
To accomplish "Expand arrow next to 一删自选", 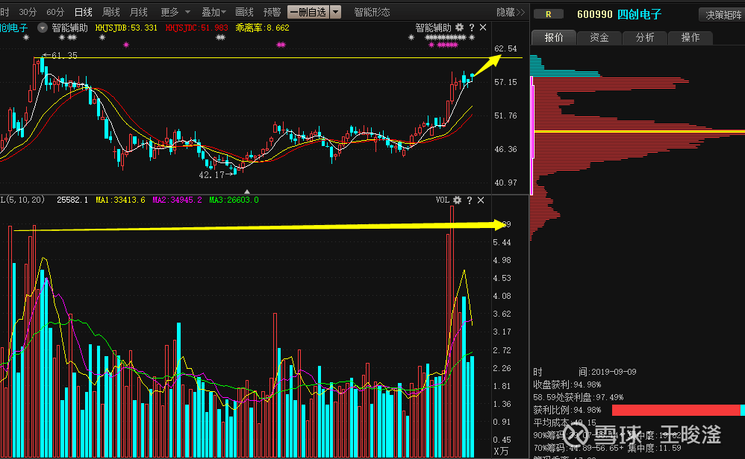I will (x=335, y=12).
